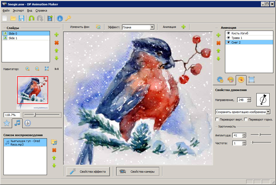The width and height of the screenshot is (276, 185).
Task: Create a new project with the blank page icon
Action: (x=5, y=18)
